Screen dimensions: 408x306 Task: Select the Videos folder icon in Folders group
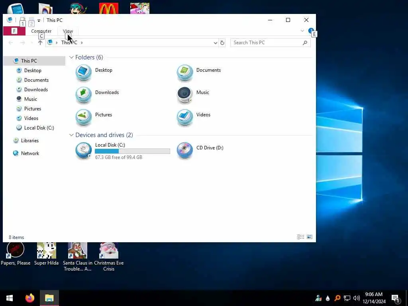coord(185,118)
